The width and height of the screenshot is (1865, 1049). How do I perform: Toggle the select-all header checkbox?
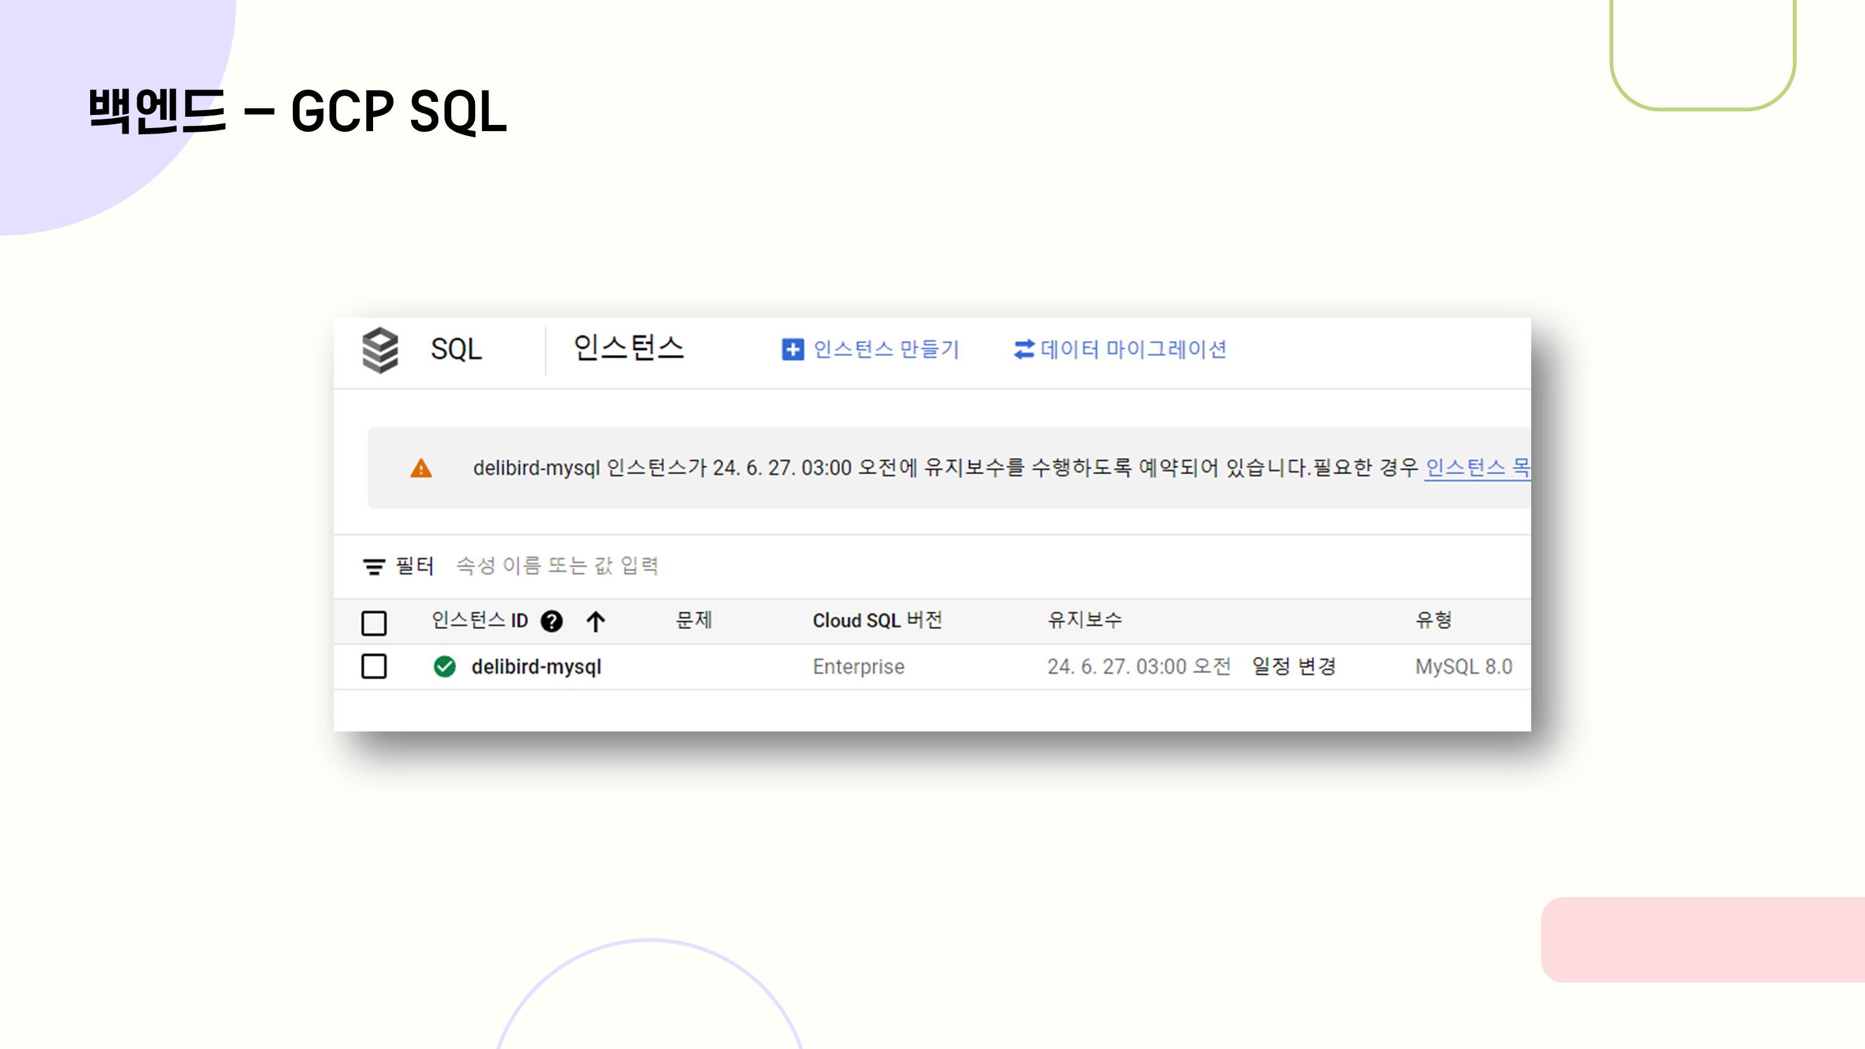(374, 623)
